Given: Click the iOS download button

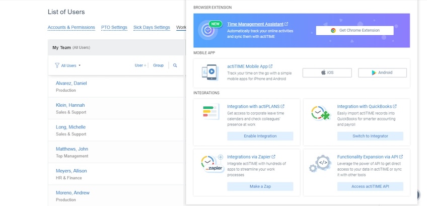Looking at the screenshot, I should coord(327,73).
